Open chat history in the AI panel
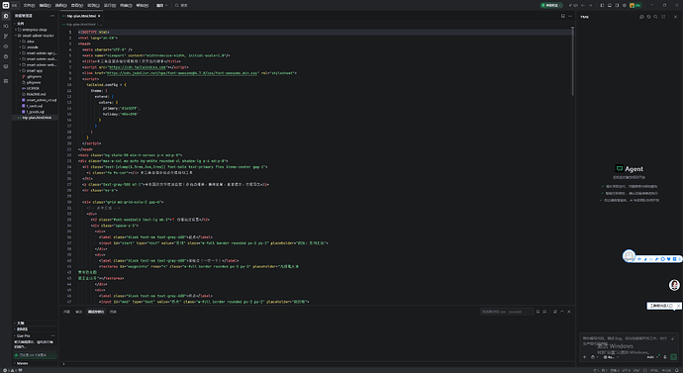This screenshot has width=683, height=373. pos(648,17)
